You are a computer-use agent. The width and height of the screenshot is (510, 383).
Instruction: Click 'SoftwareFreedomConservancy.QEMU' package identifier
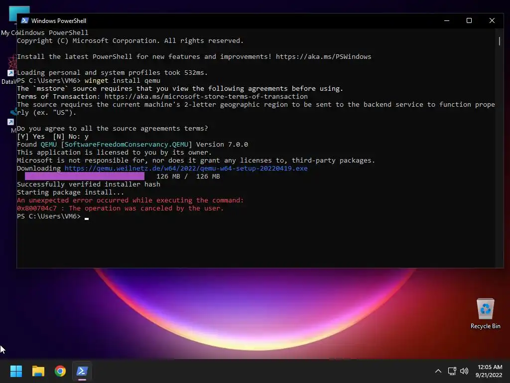coord(127,144)
